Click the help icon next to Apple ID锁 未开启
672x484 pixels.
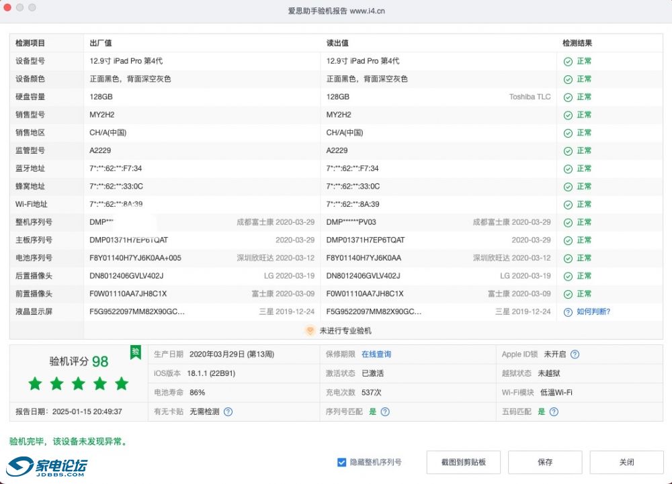[x=575, y=354]
